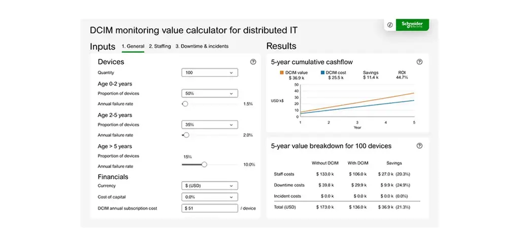
Task: Adjust Age 0-2 years failure rate slider
Action: pyautogui.click(x=185, y=104)
